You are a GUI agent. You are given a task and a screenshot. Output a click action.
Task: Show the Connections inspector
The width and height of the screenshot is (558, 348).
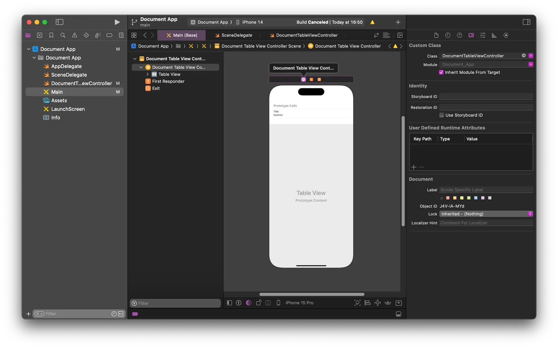pos(506,35)
